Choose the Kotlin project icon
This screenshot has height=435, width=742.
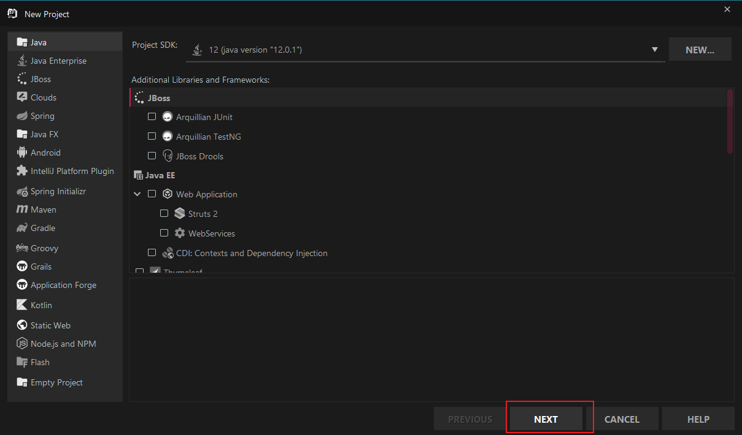tap(22, 305)
